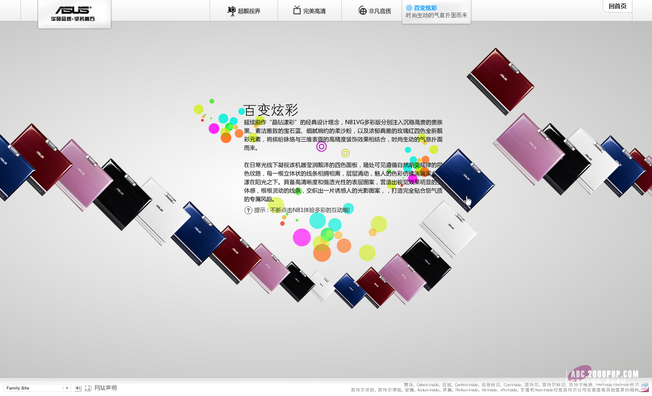Click the yellow concentric ring circle
The height and width of the screenshot is (396, 652).
tap(345, 153)
